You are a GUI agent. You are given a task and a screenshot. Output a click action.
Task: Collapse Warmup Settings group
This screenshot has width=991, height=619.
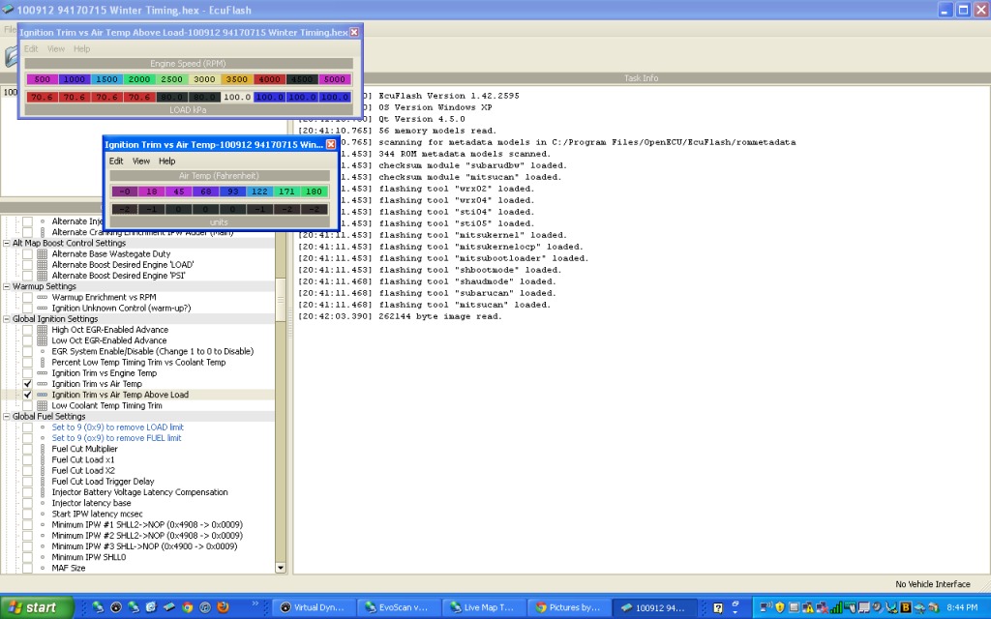[7, 286]
